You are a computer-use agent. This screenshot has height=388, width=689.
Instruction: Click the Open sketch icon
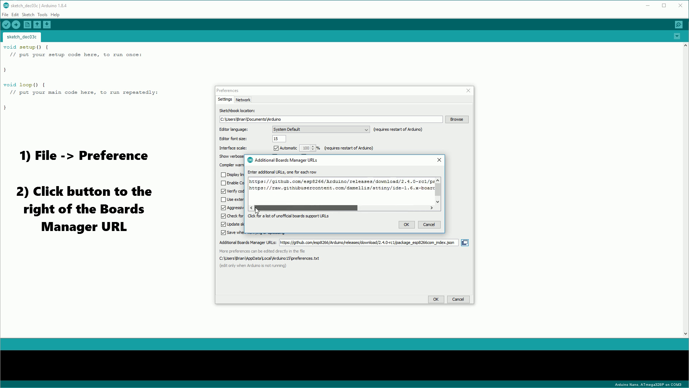coord(37,24)
